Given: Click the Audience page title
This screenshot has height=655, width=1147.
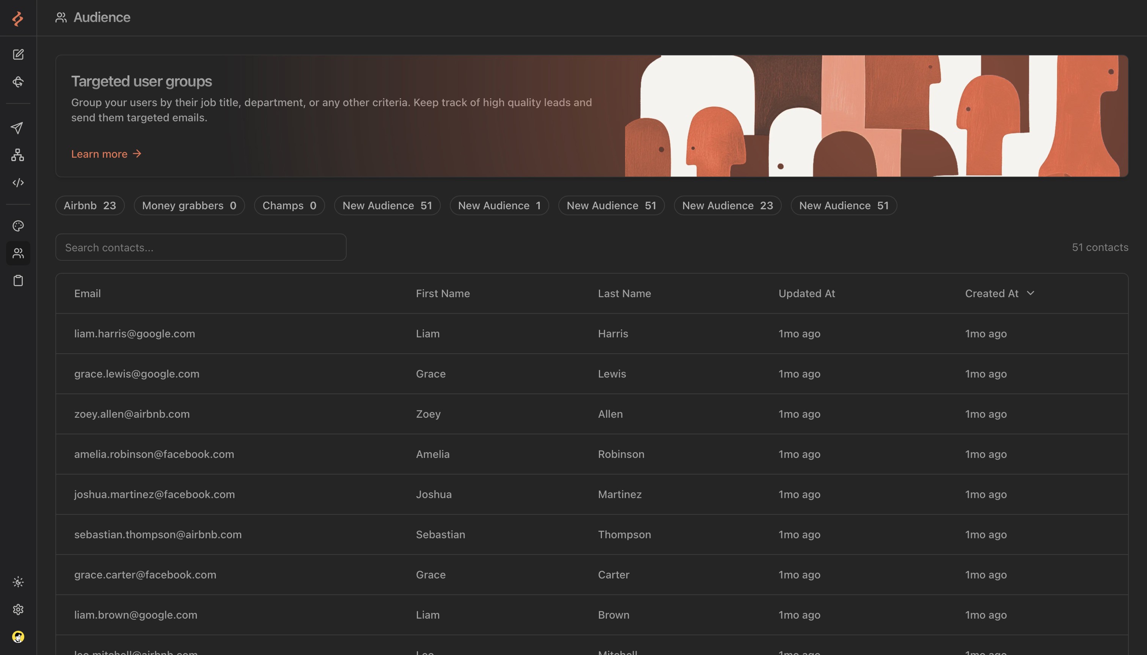Looking at the screenshot, I should [x=102, y=17].
